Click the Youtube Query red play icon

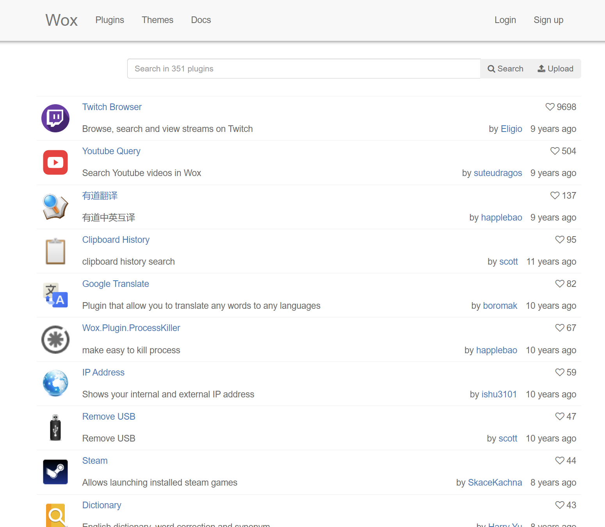(55, 162)
